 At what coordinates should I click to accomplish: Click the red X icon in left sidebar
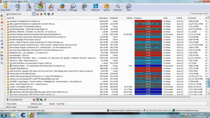pos(2,29)
